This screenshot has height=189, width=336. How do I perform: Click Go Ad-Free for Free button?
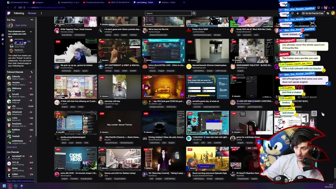(x=313, y=13)
